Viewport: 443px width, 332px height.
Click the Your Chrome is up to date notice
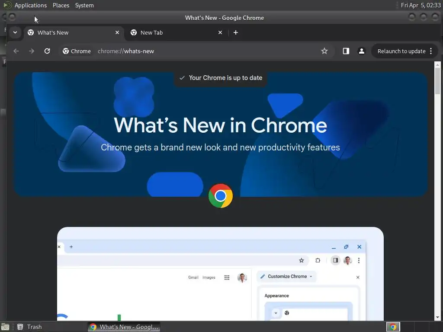point(220,78)
